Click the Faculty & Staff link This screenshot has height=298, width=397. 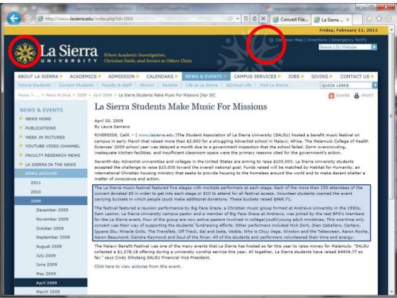tap(117, 85)
